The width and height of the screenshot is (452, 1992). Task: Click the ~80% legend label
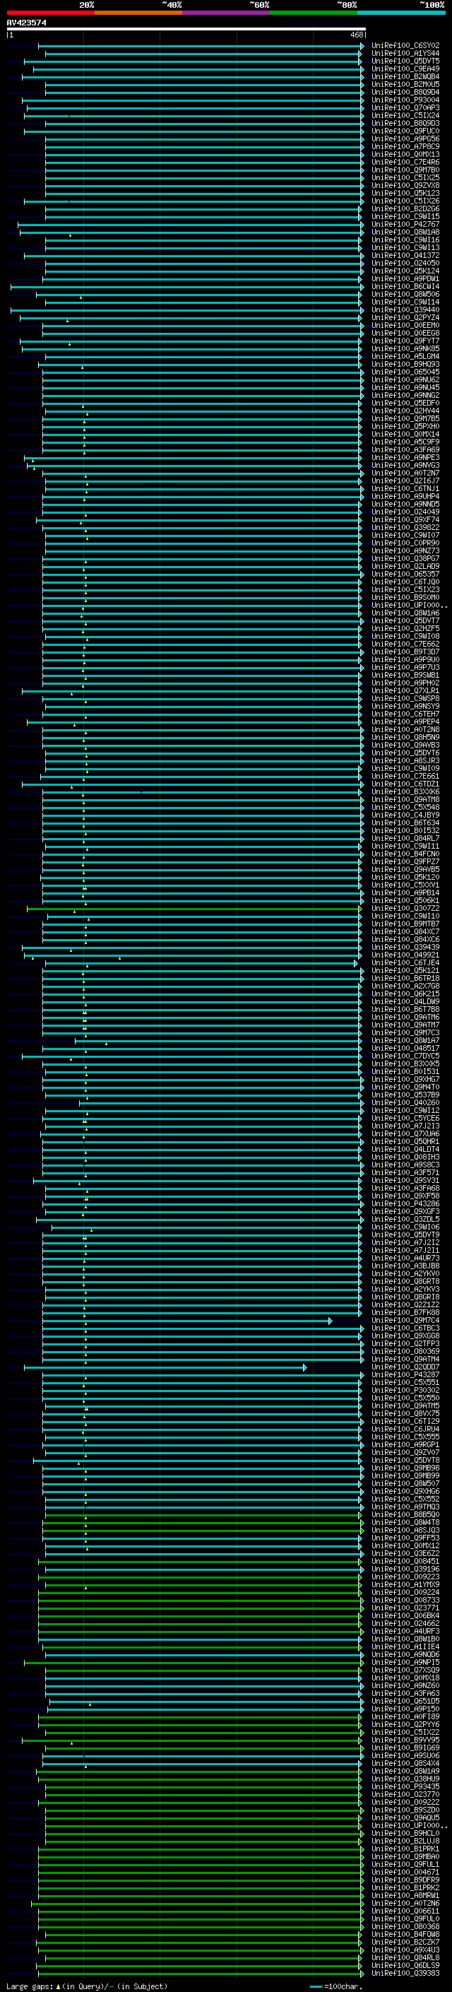[x=347, y=5]
